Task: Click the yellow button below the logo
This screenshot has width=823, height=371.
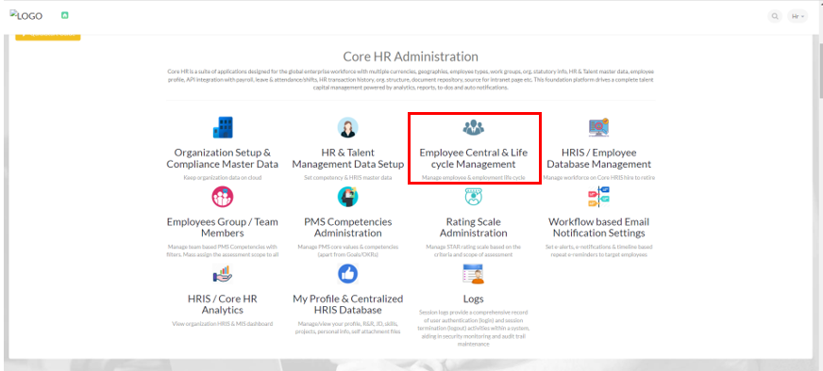Action: [48, 37]
